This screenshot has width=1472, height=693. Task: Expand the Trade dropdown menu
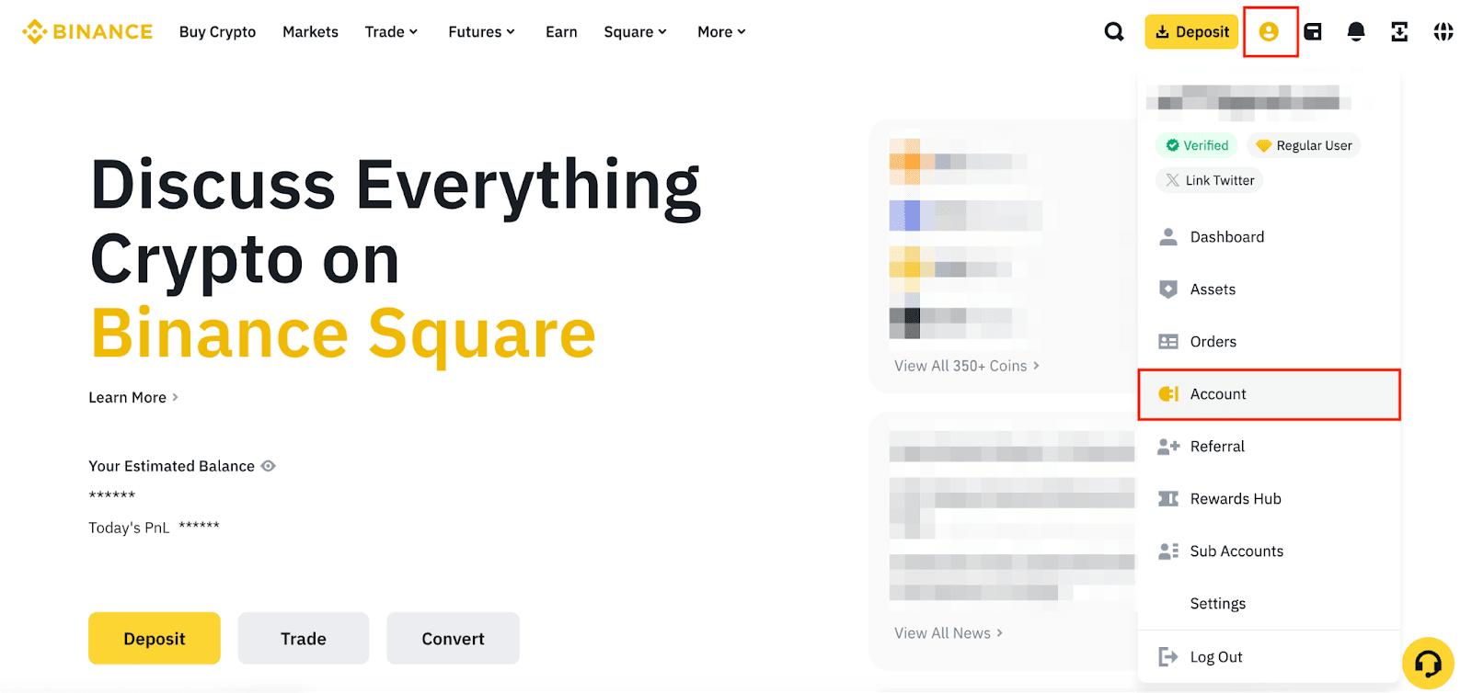[x=391, y=32]
